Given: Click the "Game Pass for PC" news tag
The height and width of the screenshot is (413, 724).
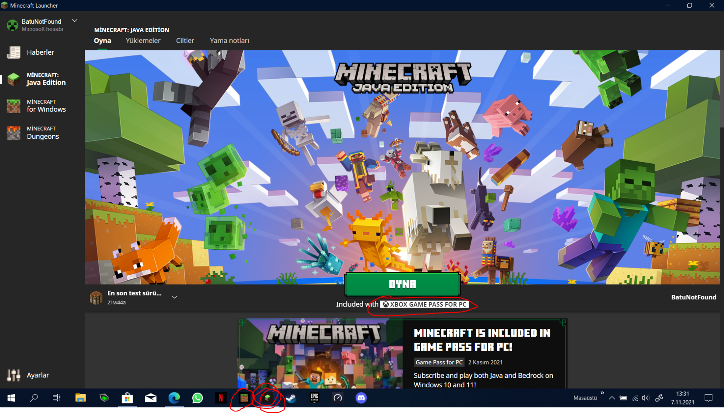Looking at the screenshot, I should [x=439, y=362].
